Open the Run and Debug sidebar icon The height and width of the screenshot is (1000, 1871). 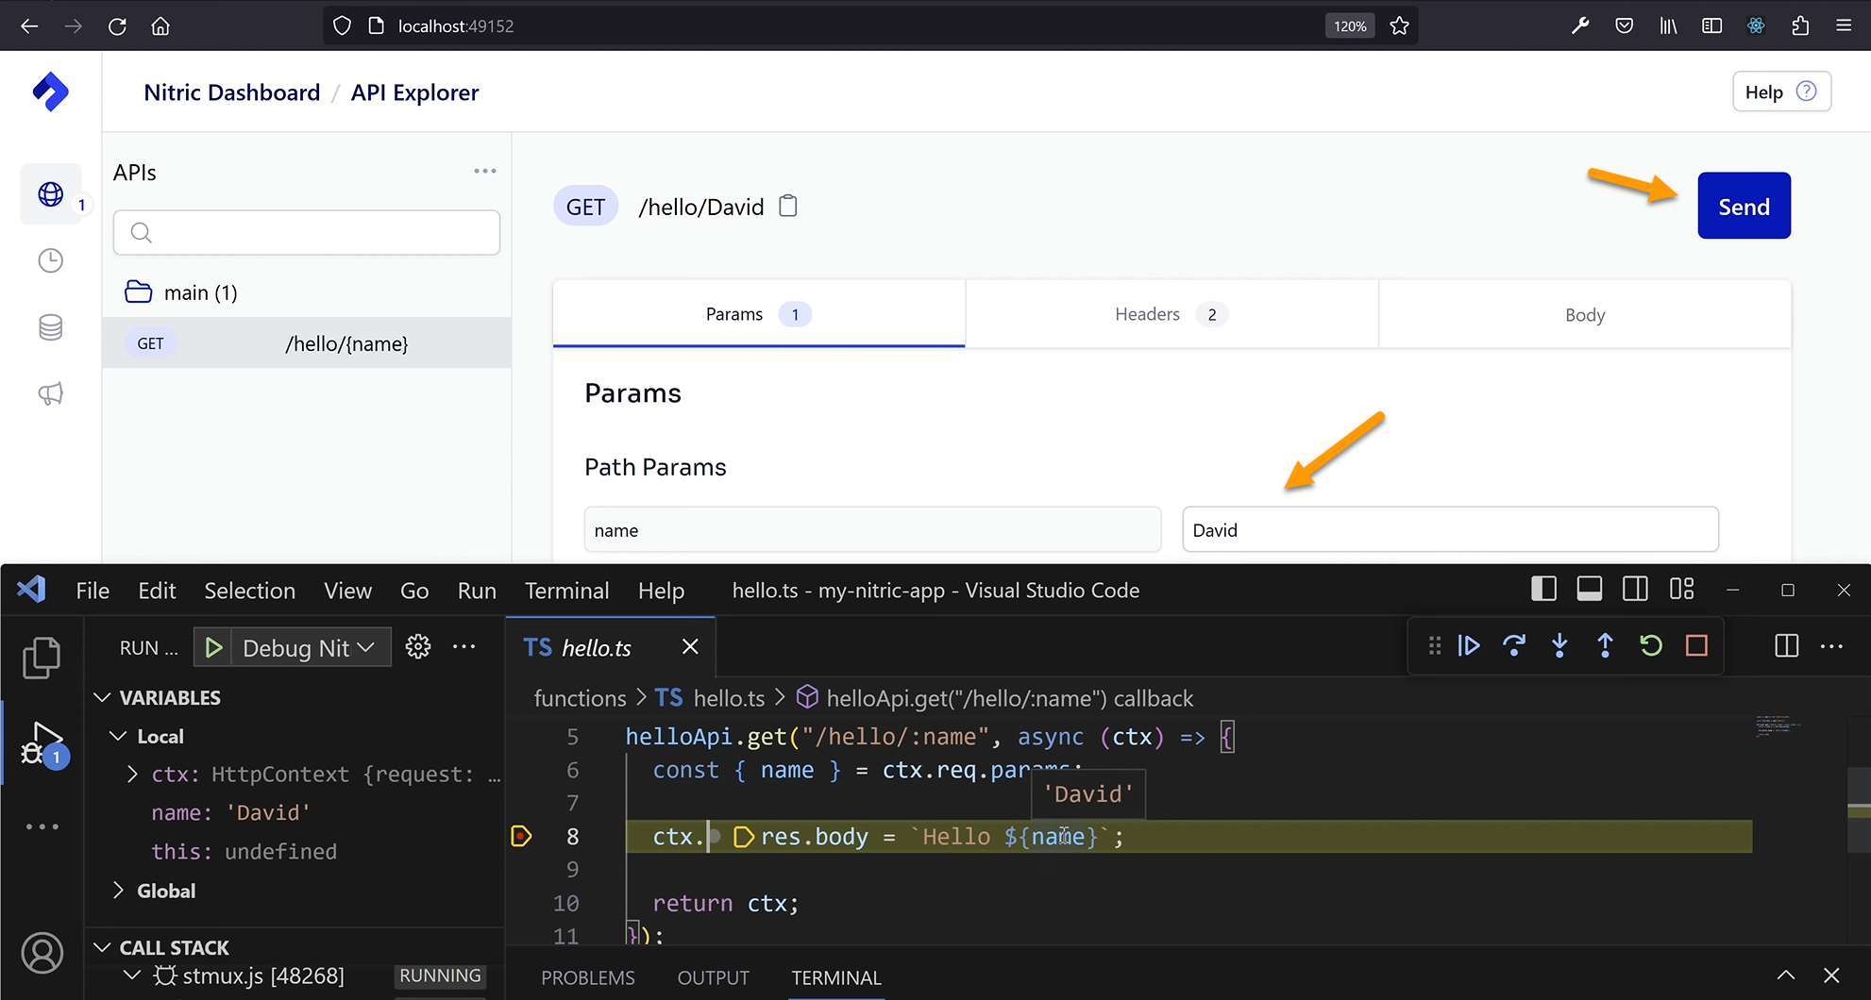click(41, 742)
